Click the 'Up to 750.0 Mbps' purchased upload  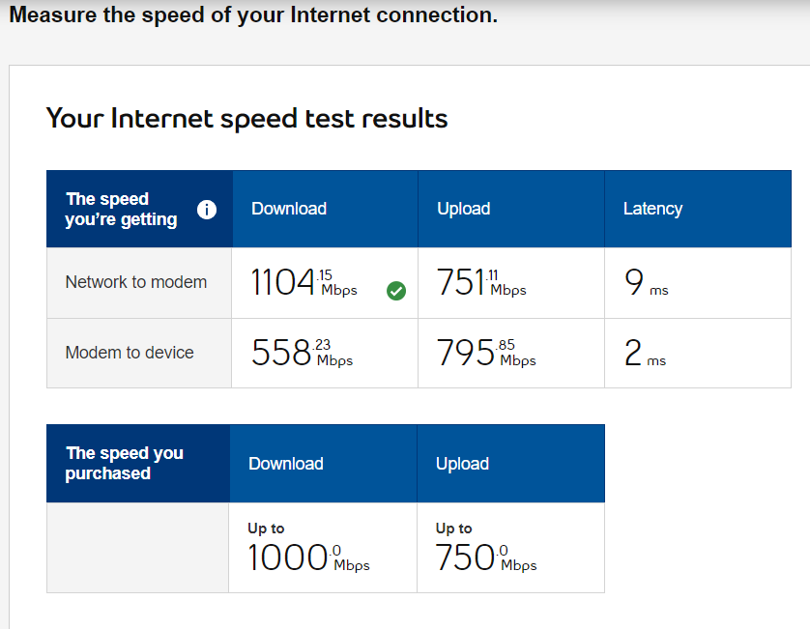486,550
